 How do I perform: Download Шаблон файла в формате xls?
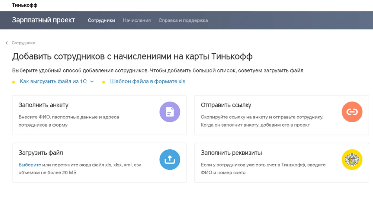tap(148, 81)
